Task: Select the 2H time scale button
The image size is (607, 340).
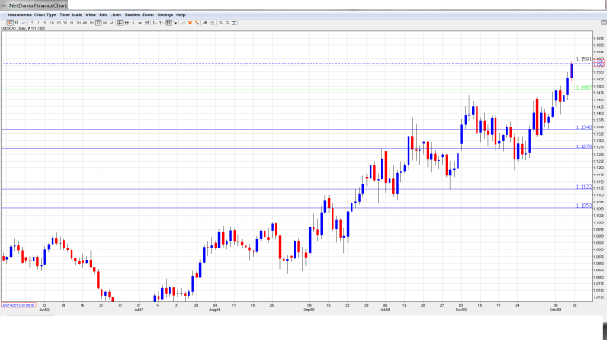Action: point(78,23)
